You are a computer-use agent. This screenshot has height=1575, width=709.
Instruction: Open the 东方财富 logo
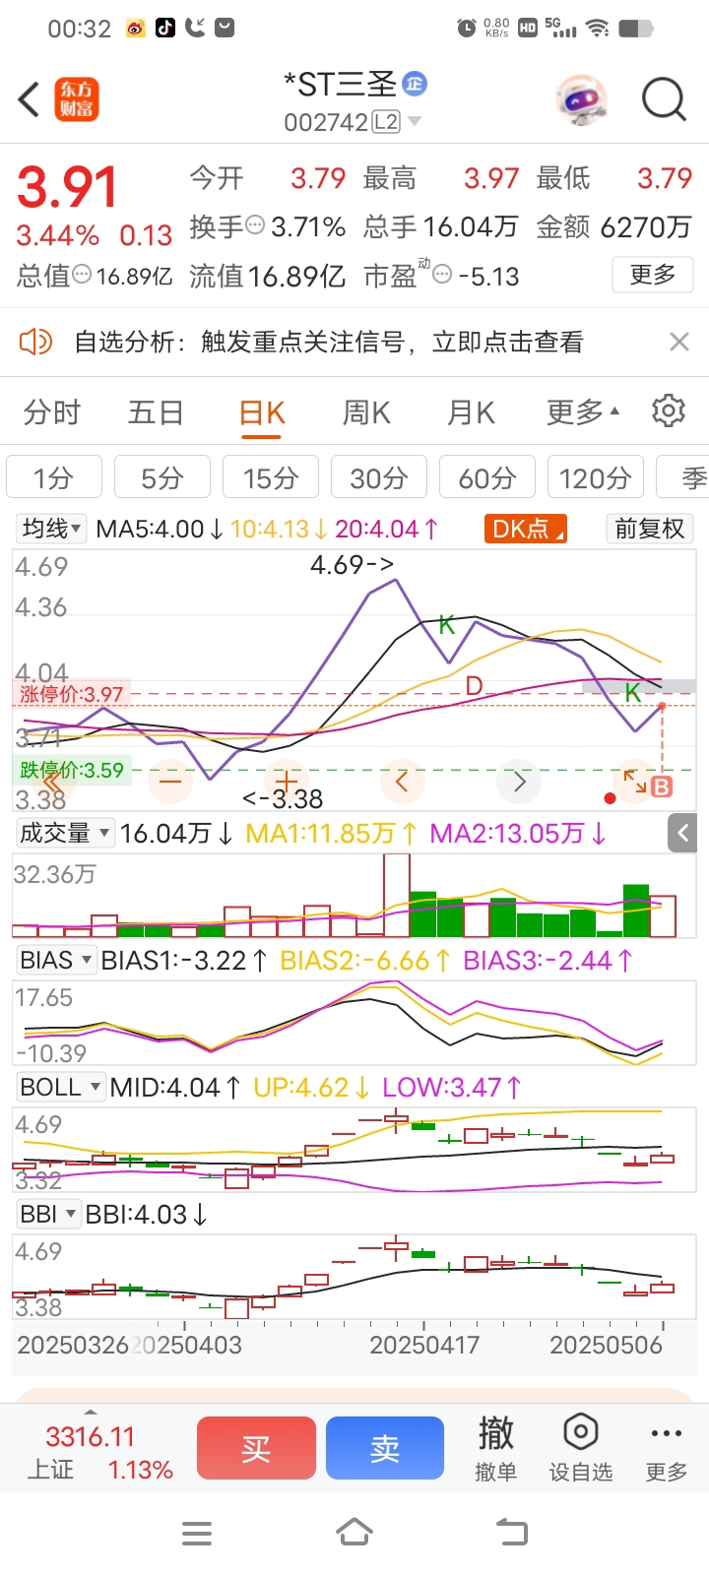coord(76,99)
